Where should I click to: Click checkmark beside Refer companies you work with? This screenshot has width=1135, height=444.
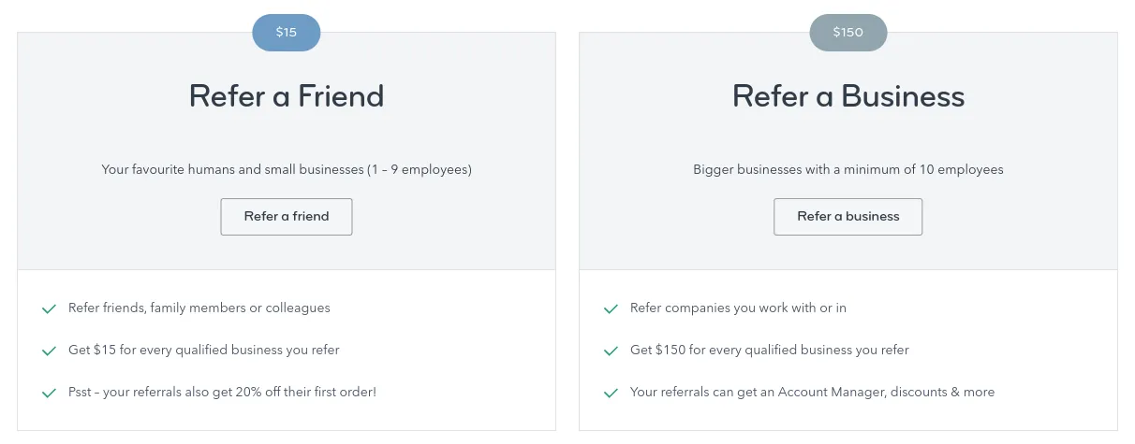(x=611, y=308)
